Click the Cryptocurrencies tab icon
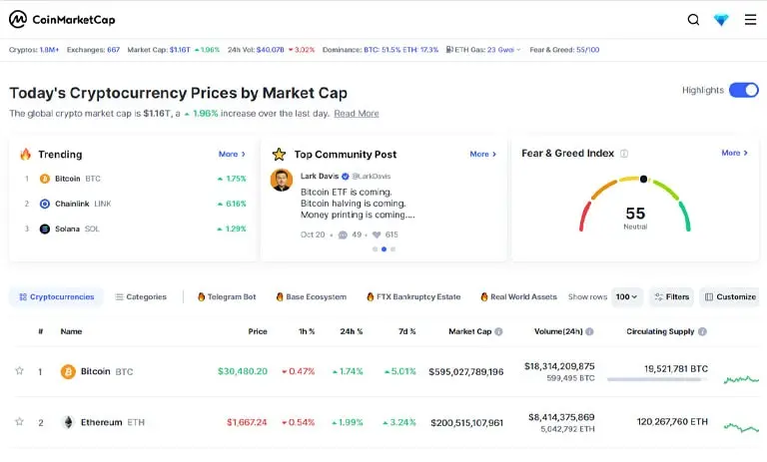Screen dimensions: 767x462 tap(23, 297)
